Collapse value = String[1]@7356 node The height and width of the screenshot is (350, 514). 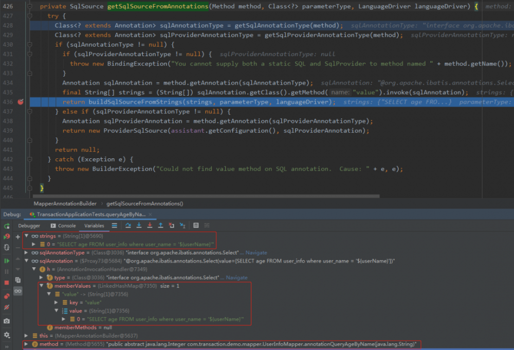click(57, 310)
